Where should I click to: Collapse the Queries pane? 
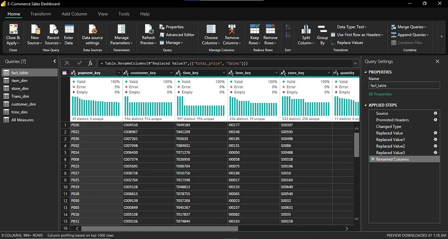click(55, 61)
